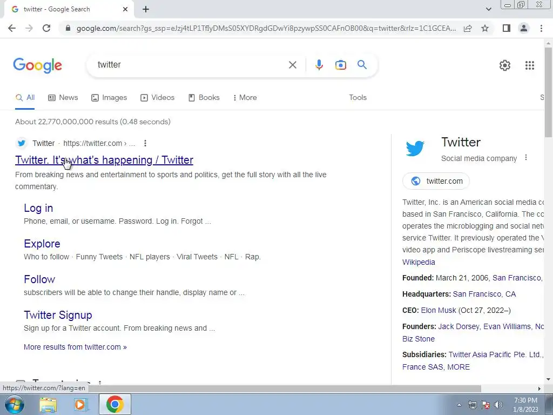Click the San Francisco, CA headquarters link
553x415 pixels.
coord(484,294)
